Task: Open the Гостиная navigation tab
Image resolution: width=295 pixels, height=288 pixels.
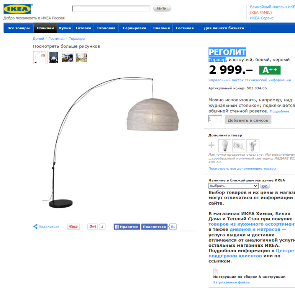Action: coord(185,28)
